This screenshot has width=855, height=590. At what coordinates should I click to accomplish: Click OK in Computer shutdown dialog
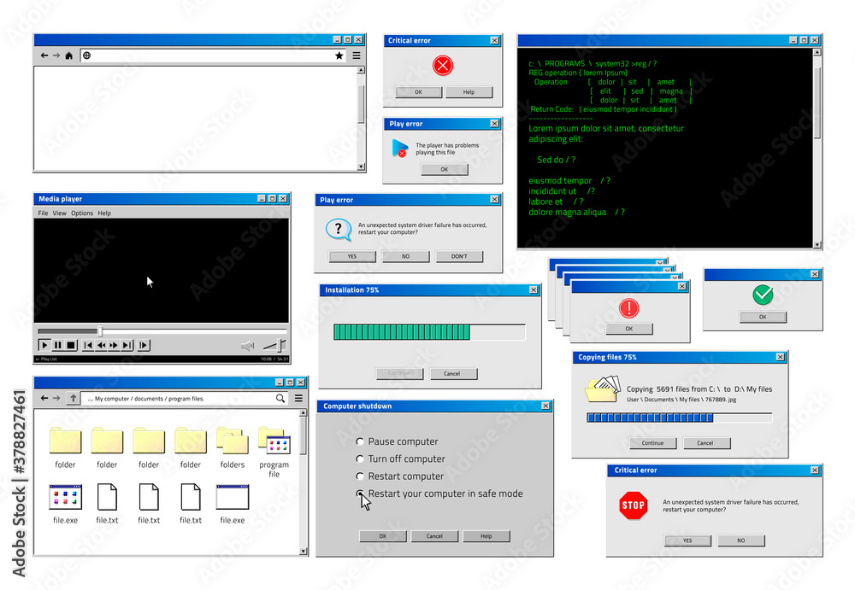383,536
